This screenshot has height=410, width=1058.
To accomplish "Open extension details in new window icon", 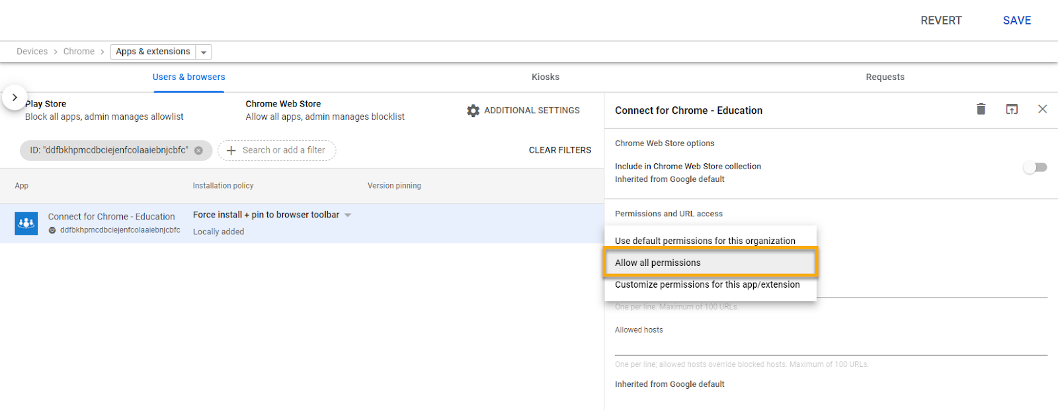I will tap(1012, 109).
